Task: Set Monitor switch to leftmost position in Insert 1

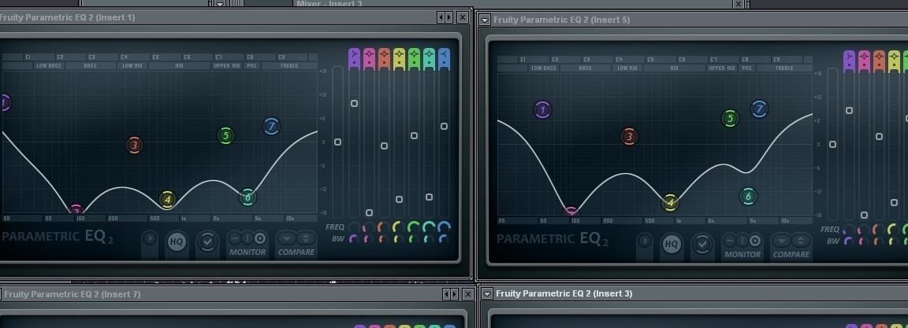Action: coord(235,238)
